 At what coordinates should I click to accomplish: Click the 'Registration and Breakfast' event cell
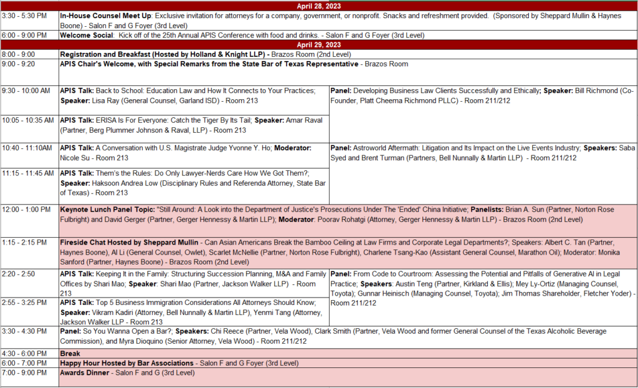tap(348, 54)
